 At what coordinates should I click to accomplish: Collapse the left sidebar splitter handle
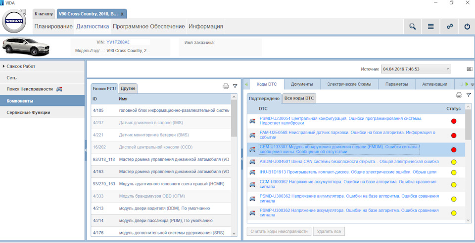[86, 150]
